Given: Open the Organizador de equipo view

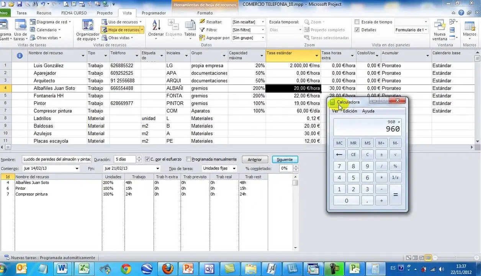Looking at the screenshot, I should point(88,30).
